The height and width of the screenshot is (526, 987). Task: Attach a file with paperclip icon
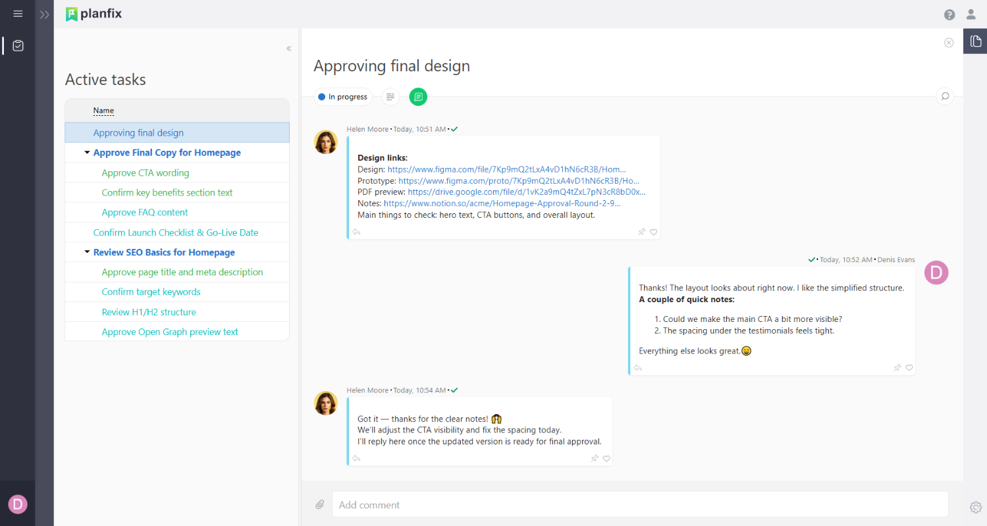[319, 504]
